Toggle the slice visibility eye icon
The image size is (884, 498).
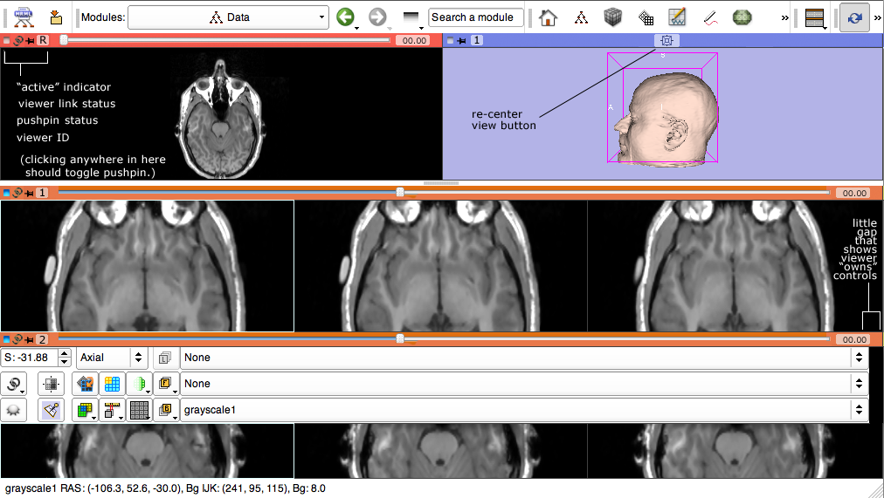click(14, 411)
